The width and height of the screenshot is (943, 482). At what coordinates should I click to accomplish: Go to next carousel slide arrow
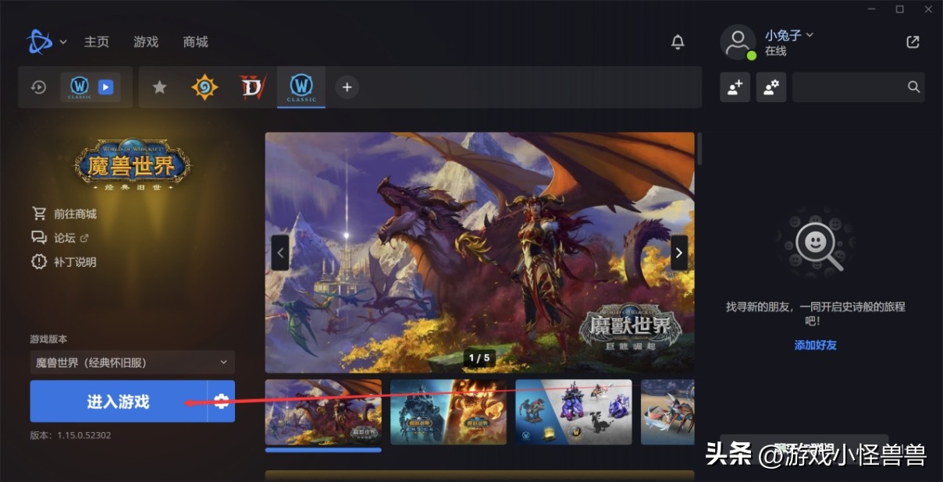[x=679, y=253]
